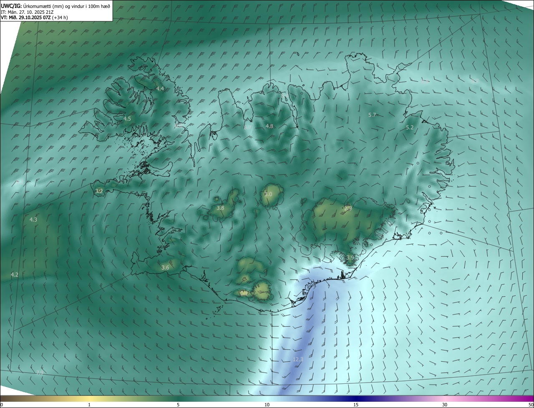The image size is (534, 408).
Task: Click the 4.2 value at the left edge
Action: [15, 275]
